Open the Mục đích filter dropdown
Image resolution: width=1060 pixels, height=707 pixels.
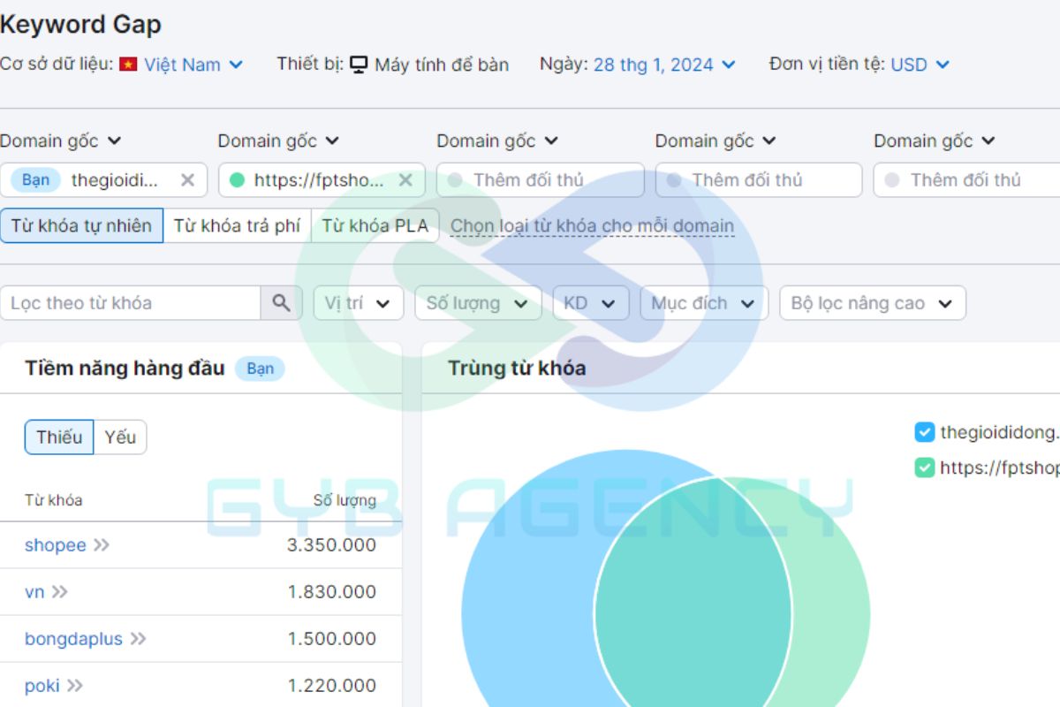point(704,303)
